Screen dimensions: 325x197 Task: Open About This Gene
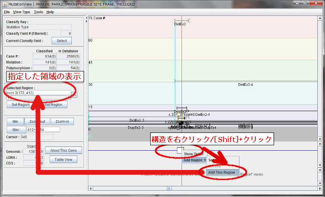point(63,151)
